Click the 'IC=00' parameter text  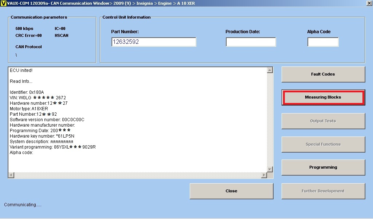click(60, 28)
